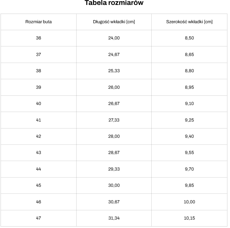
Task: Select the Szerokość wkładki [cm] header
Action: pyautogui.click(x=189, y=22)
